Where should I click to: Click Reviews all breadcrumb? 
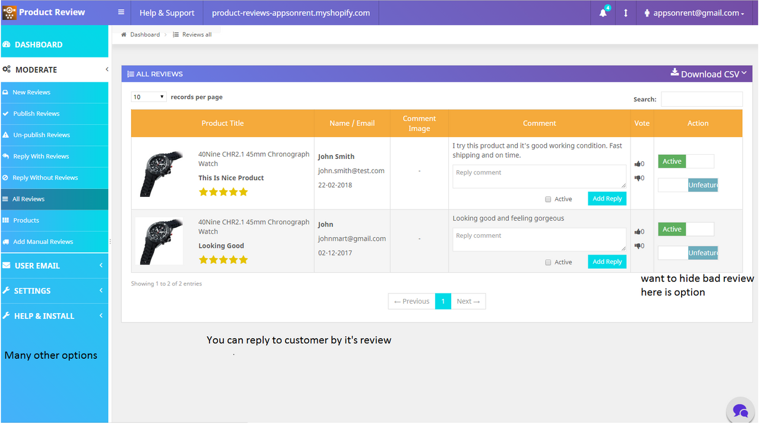pos(197,34)
